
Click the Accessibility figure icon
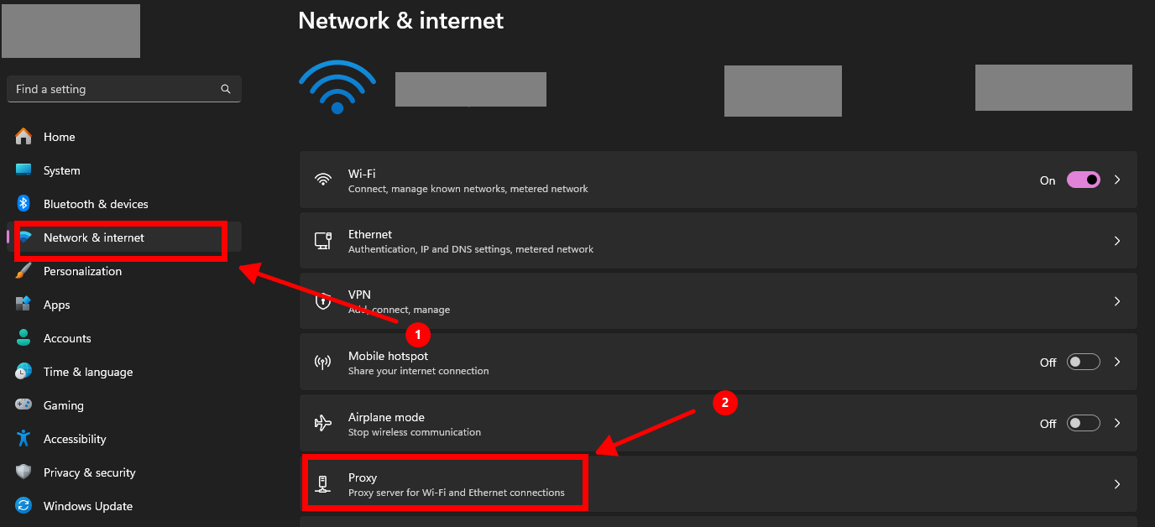point(24,439)
